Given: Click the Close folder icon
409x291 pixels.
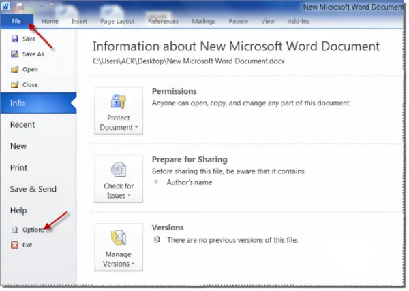Looking at the screenshot, I should 15,84.
